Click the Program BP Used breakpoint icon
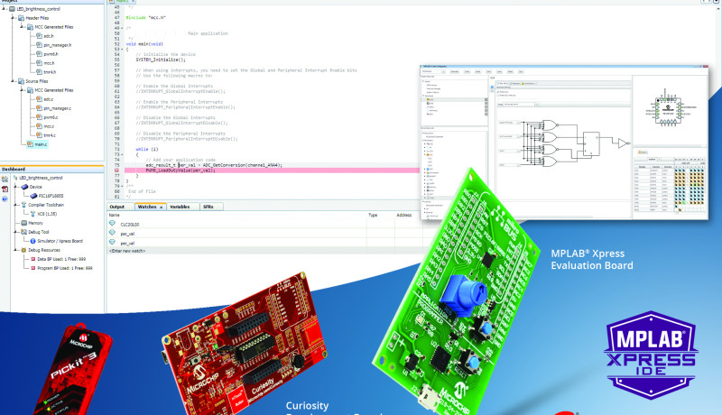Viewport: 722px width, 415px height. coord(33,269)
